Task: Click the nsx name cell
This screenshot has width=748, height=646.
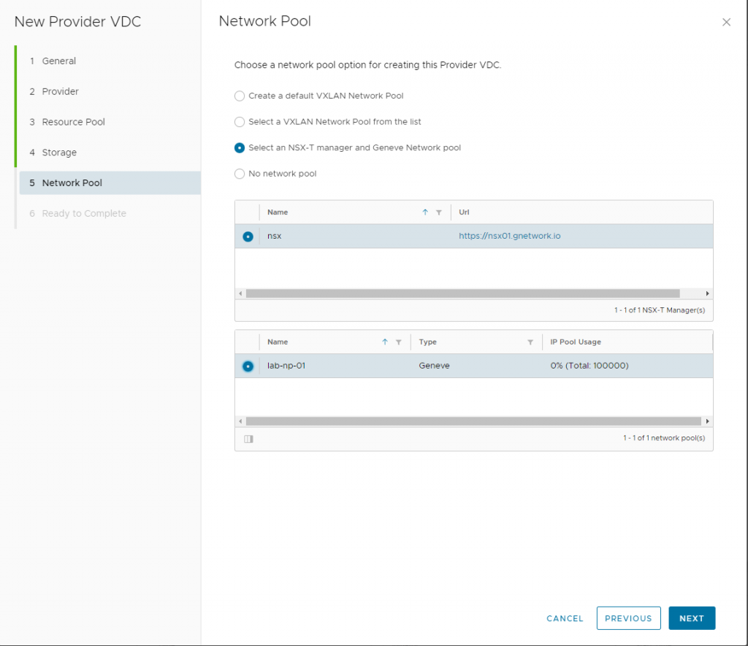Action: click(x=275, y=236)
